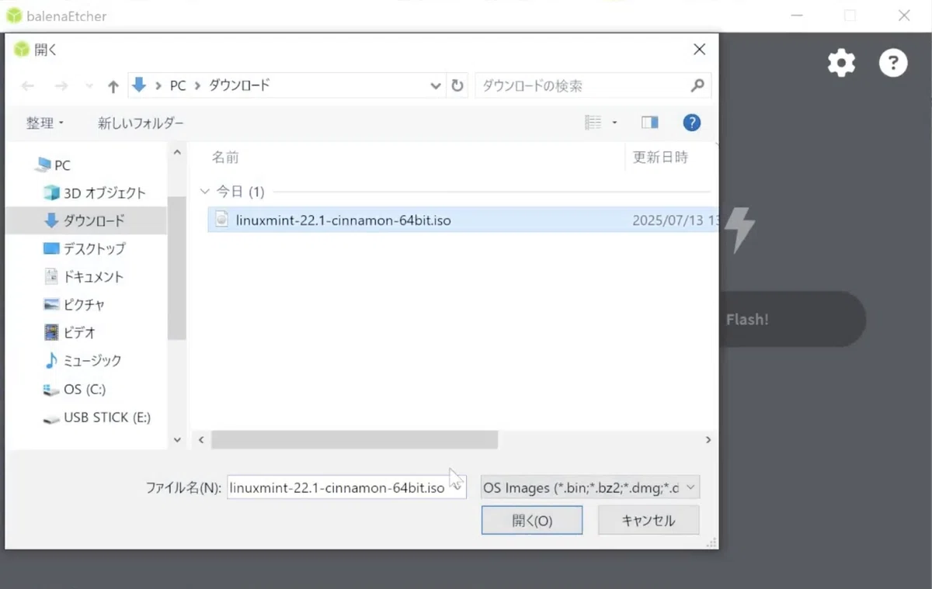
Task: Select USB STICK (E:) drive in sidebar
Action: click(96, 417)
